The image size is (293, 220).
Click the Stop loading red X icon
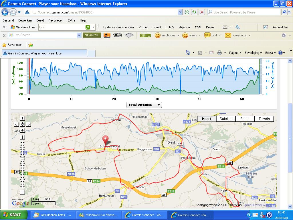click(x=202, y=12)
